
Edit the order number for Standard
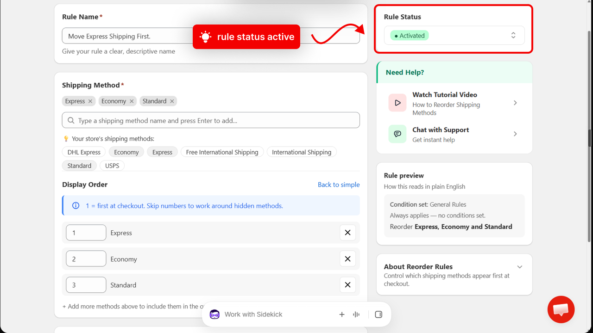pyautogui.click(x=86, y=285)
